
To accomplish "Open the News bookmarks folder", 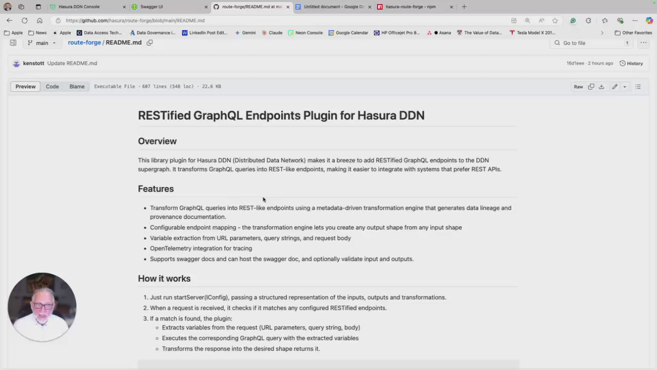I will pos(37,33).
